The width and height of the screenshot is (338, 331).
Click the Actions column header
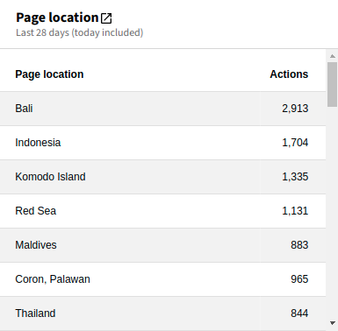click(x=289, y=74)
